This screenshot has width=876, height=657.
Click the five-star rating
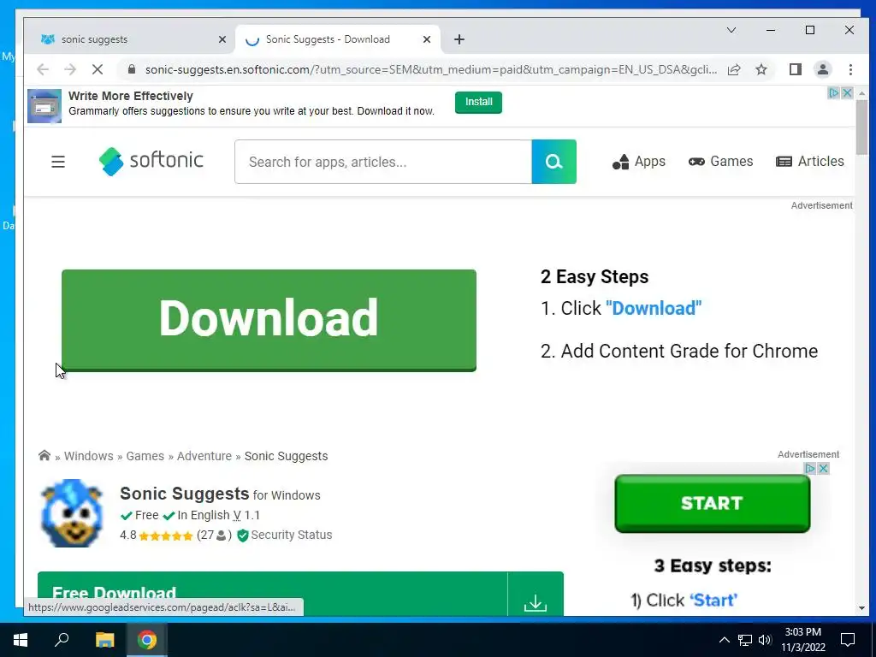(166, 536)
